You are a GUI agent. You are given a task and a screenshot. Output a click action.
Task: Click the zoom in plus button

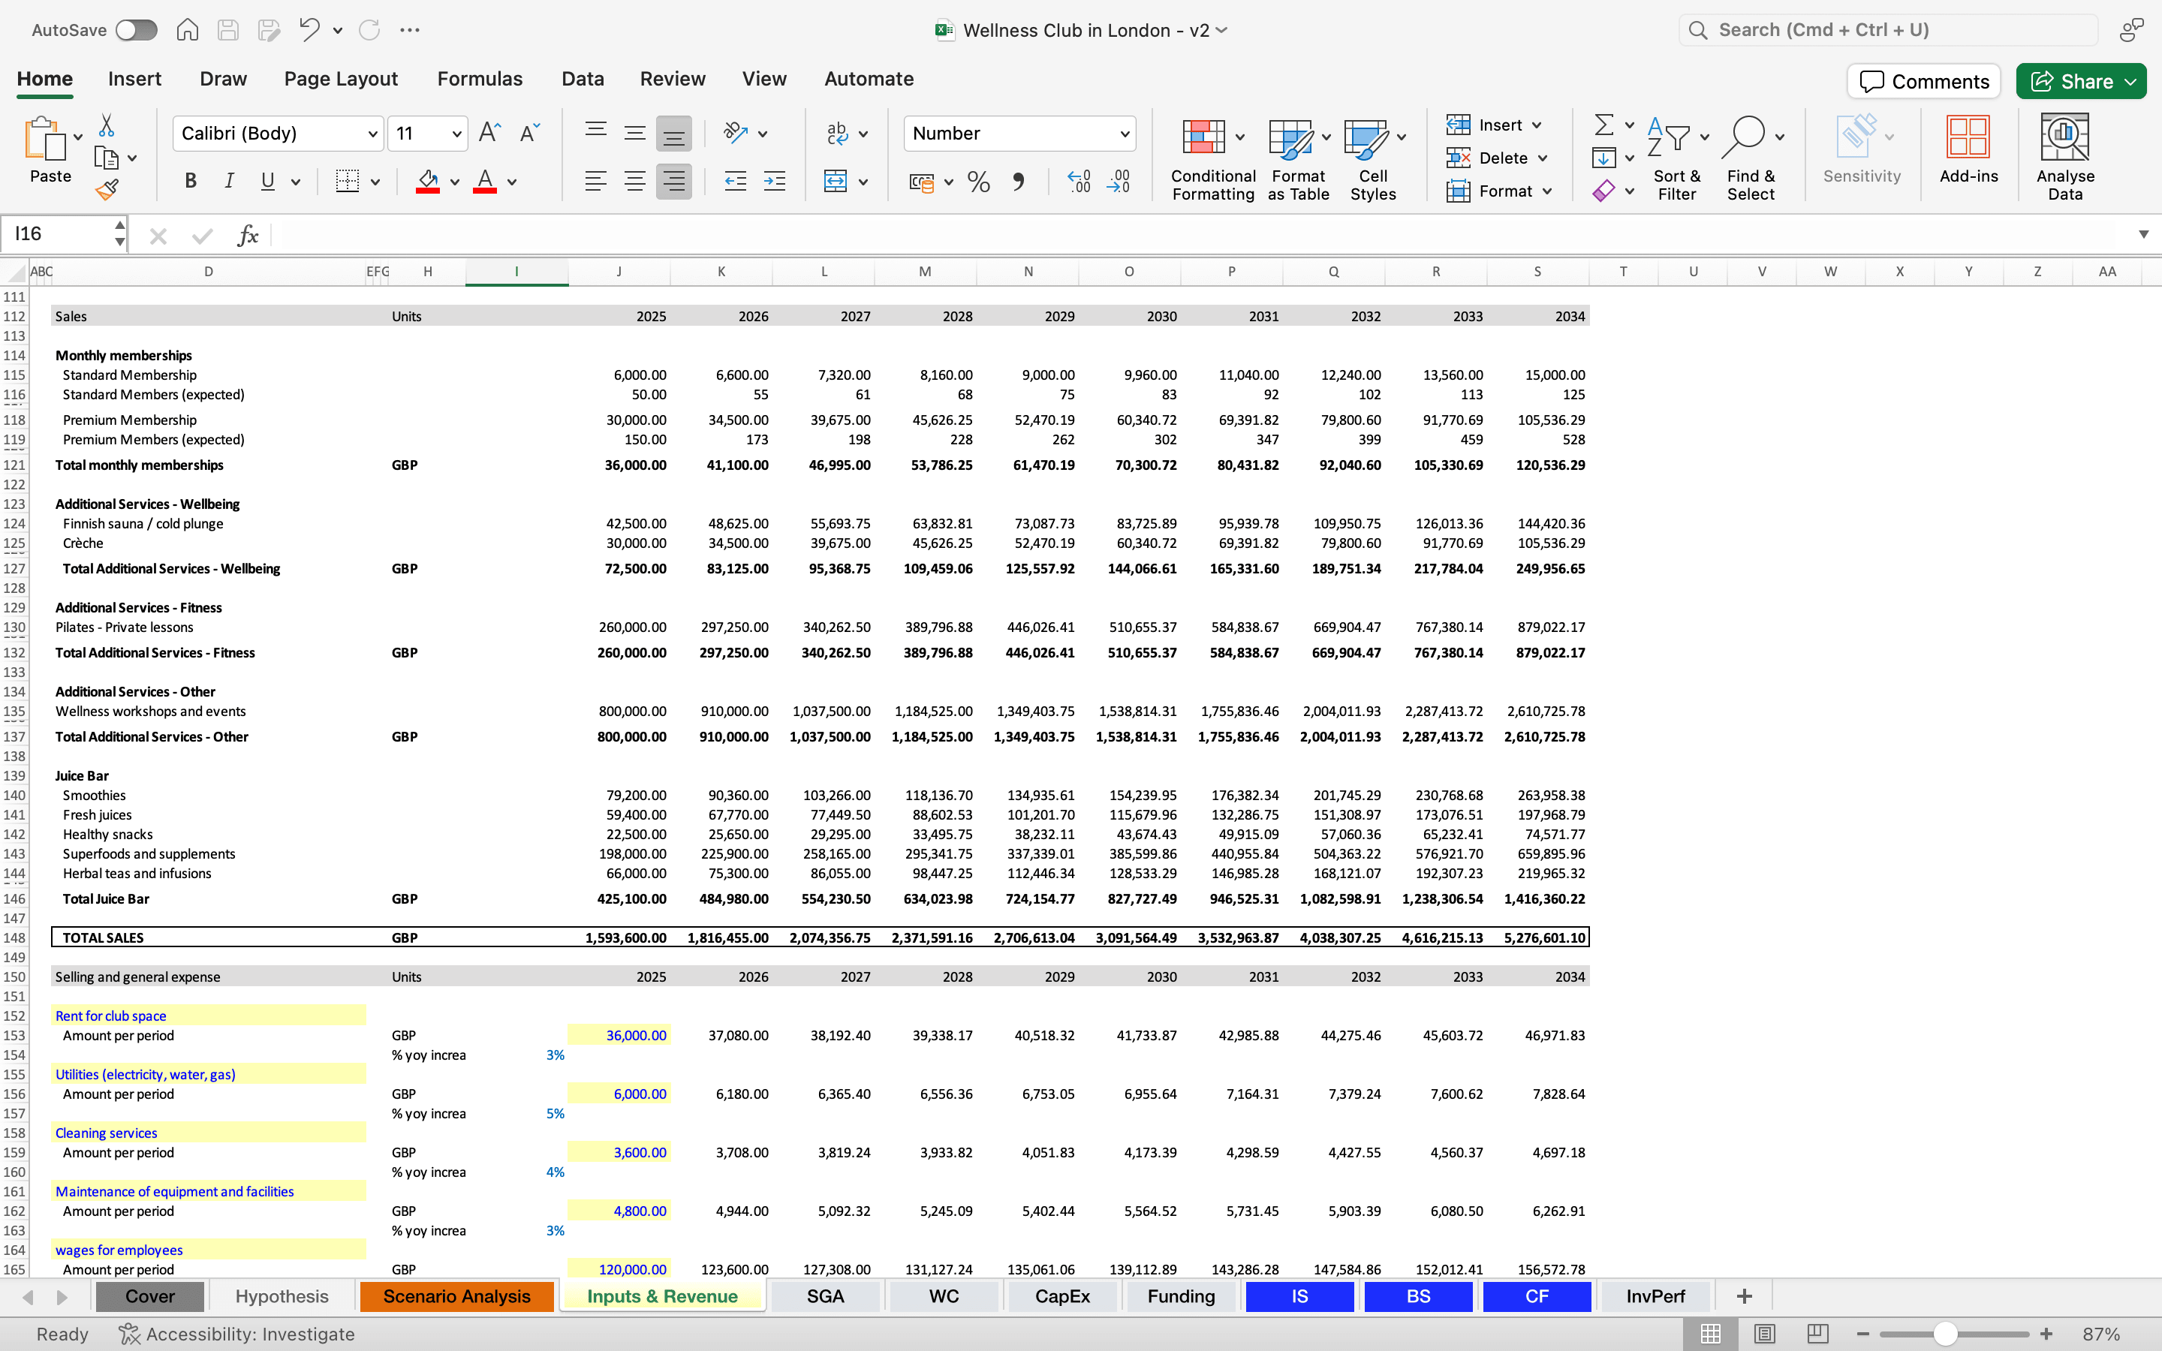point(2046,1334)
